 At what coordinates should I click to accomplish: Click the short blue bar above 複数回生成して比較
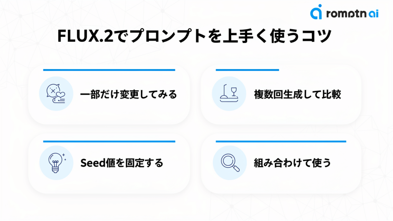tap(247, 70)
